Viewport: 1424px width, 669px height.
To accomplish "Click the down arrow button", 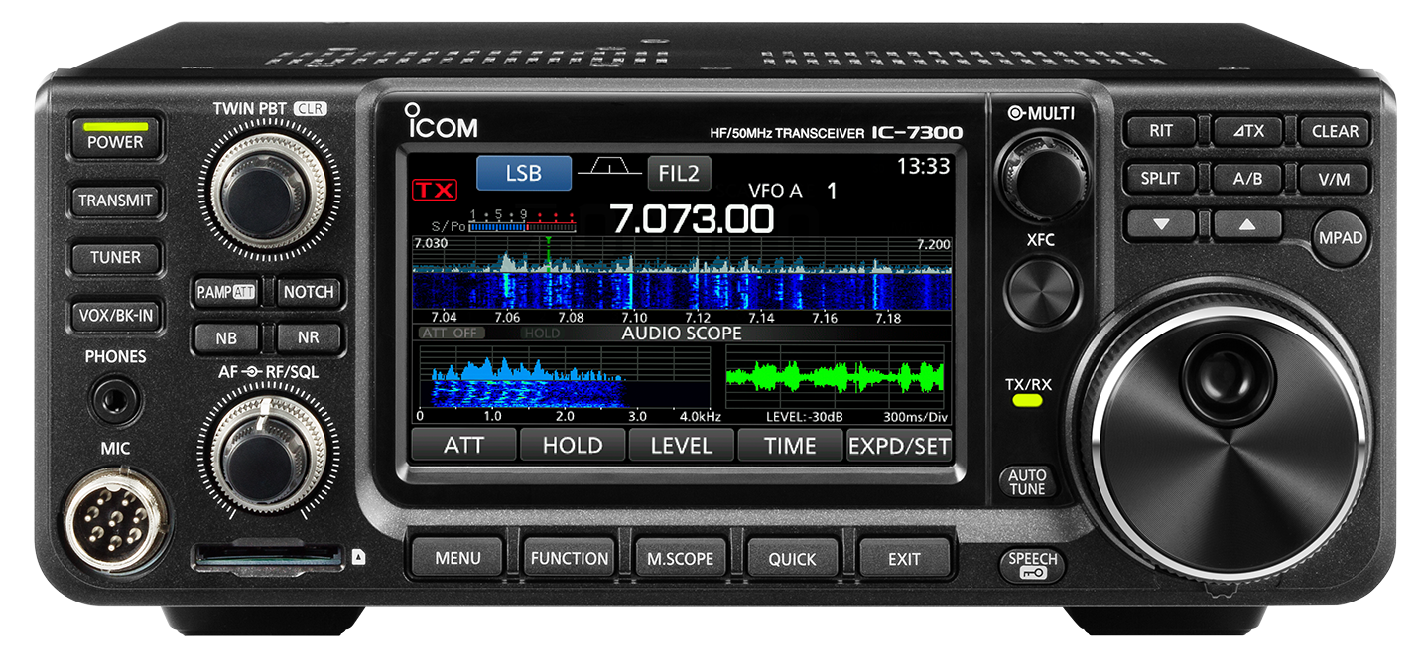I will click(1160, 225).
